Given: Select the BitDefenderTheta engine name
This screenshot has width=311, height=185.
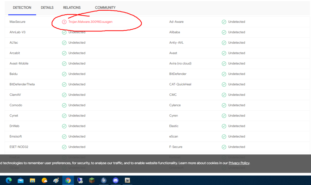Looking at the screenshot, I should 22,84.
